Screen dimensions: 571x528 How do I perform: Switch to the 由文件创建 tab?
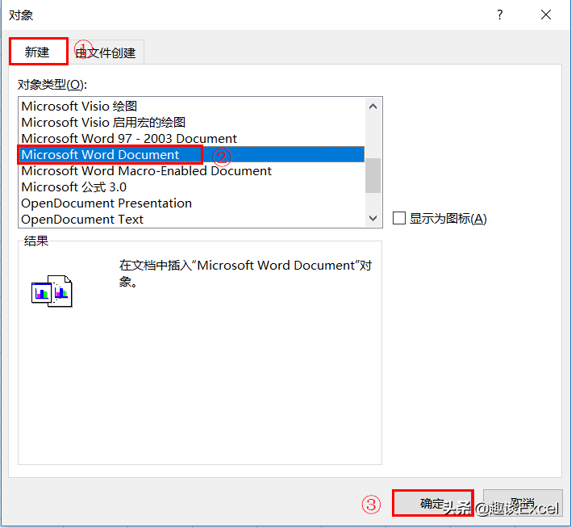click(106, 52)
